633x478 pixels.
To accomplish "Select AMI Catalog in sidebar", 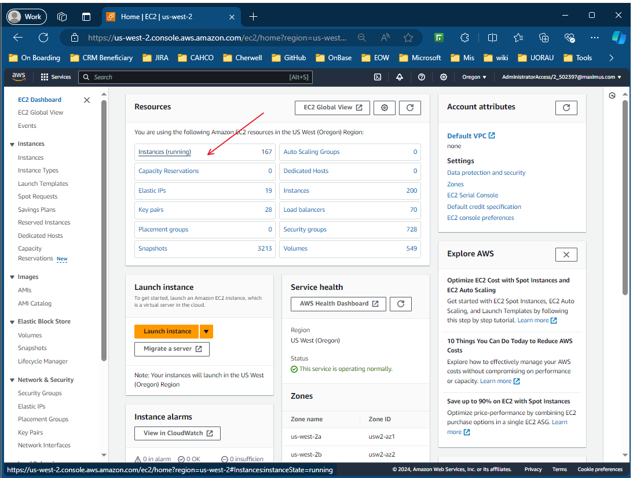I will [35, 303].
